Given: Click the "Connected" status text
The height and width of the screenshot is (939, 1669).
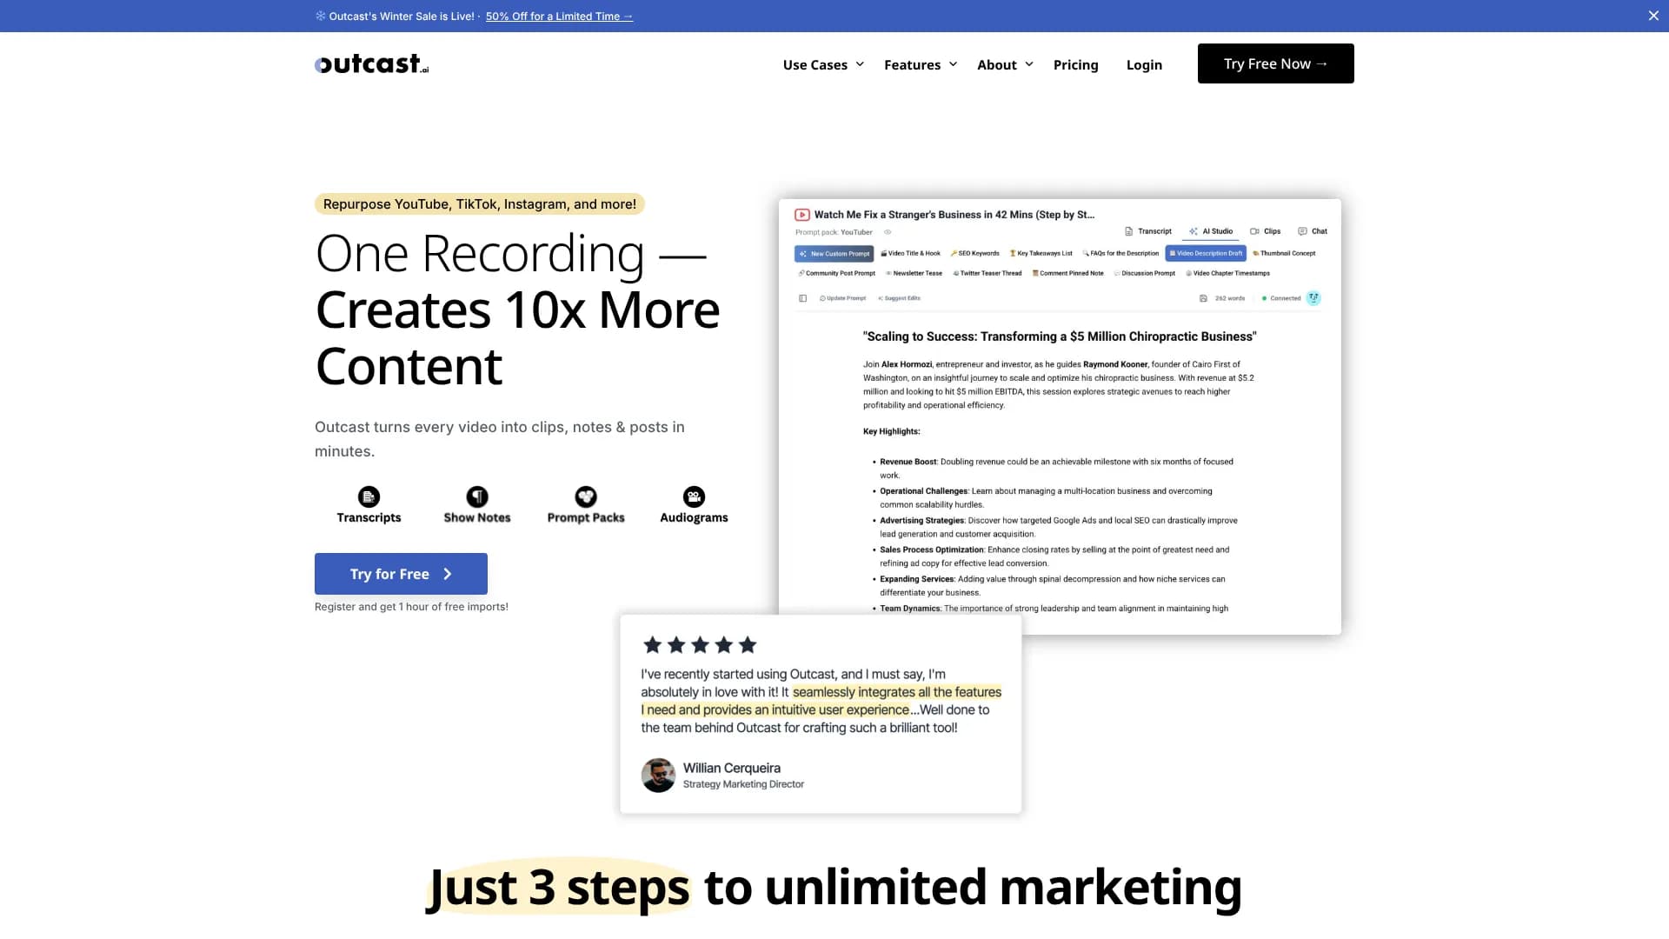Looking at the screenshot, I should point(1286,298).
